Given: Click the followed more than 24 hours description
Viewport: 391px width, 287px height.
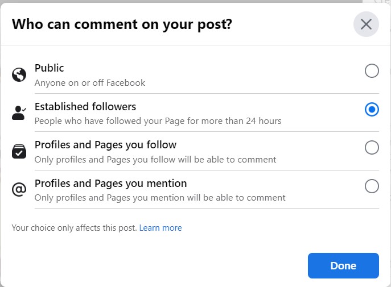Looking at the screenshot, I should tap(158, 121).
